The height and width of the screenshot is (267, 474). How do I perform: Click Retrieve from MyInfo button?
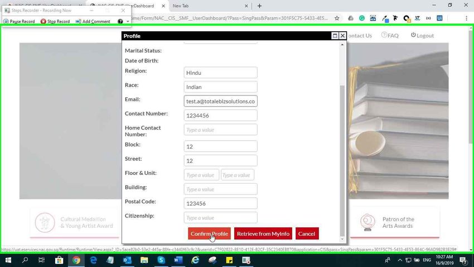pos(263,233)
